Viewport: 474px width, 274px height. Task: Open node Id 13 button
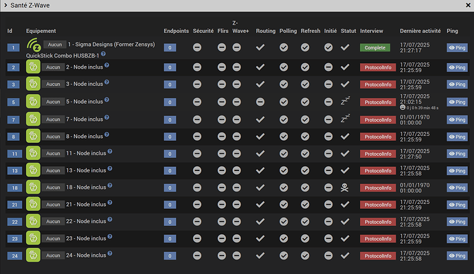pos(14,170)
